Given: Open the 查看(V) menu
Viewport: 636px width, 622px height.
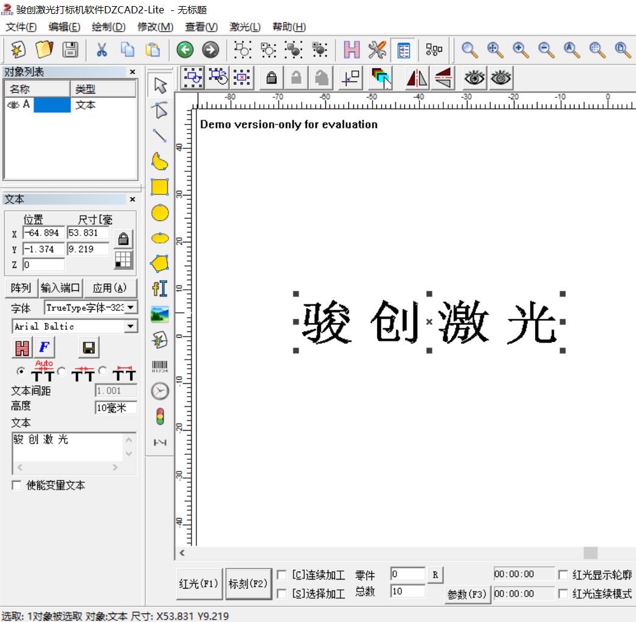Looking at the screenshot, I should tap(201, 27).
